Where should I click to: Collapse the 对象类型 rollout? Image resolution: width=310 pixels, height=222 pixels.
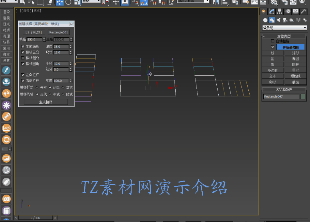coord(283,36)
